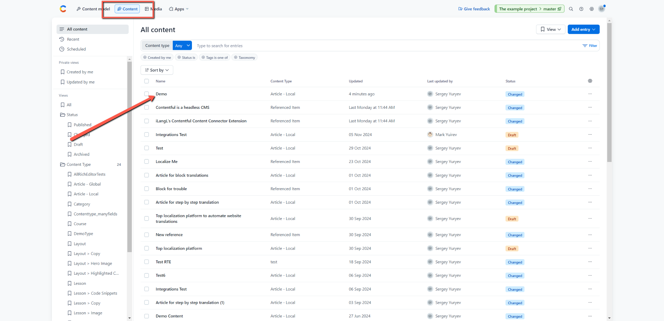The image size is (664, 321).
Task: Click the sidebar views vertical scrollbar
Action: (x=129, y=157)
